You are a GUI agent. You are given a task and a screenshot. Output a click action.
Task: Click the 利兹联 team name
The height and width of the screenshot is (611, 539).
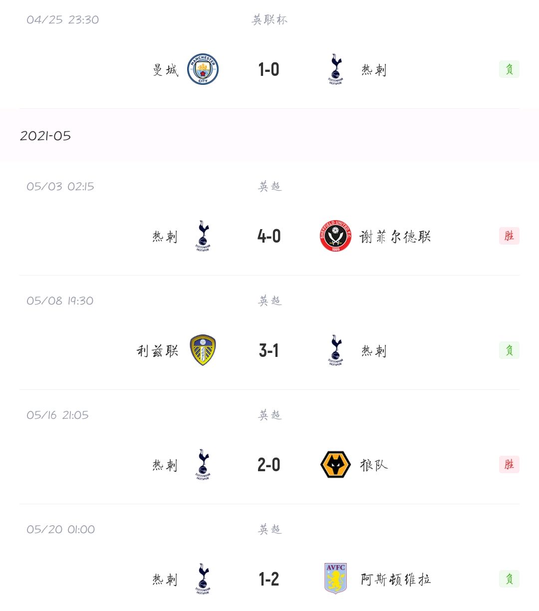pyautogui.click(x=158, y=351)
